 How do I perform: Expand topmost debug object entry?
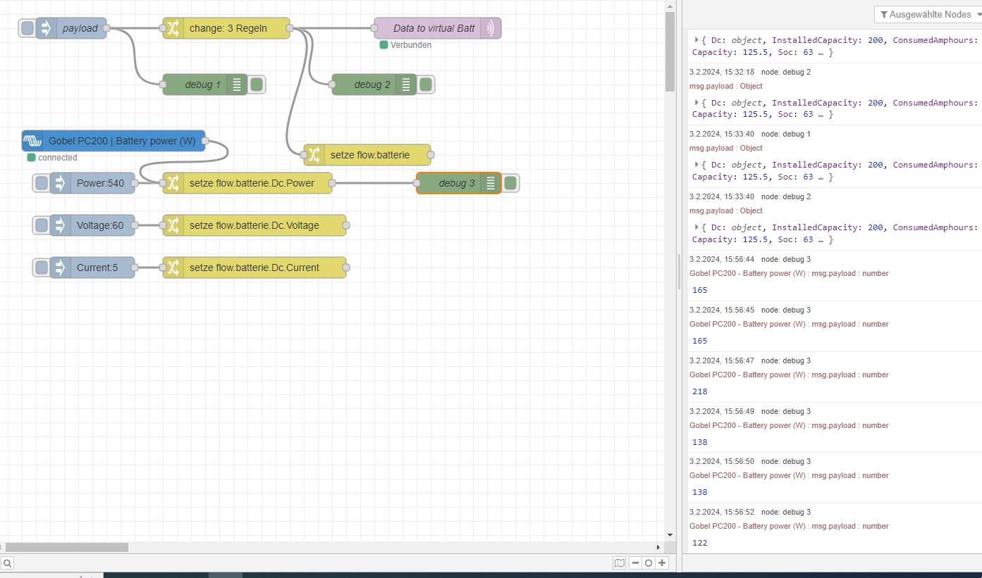[x=696, y=40]
